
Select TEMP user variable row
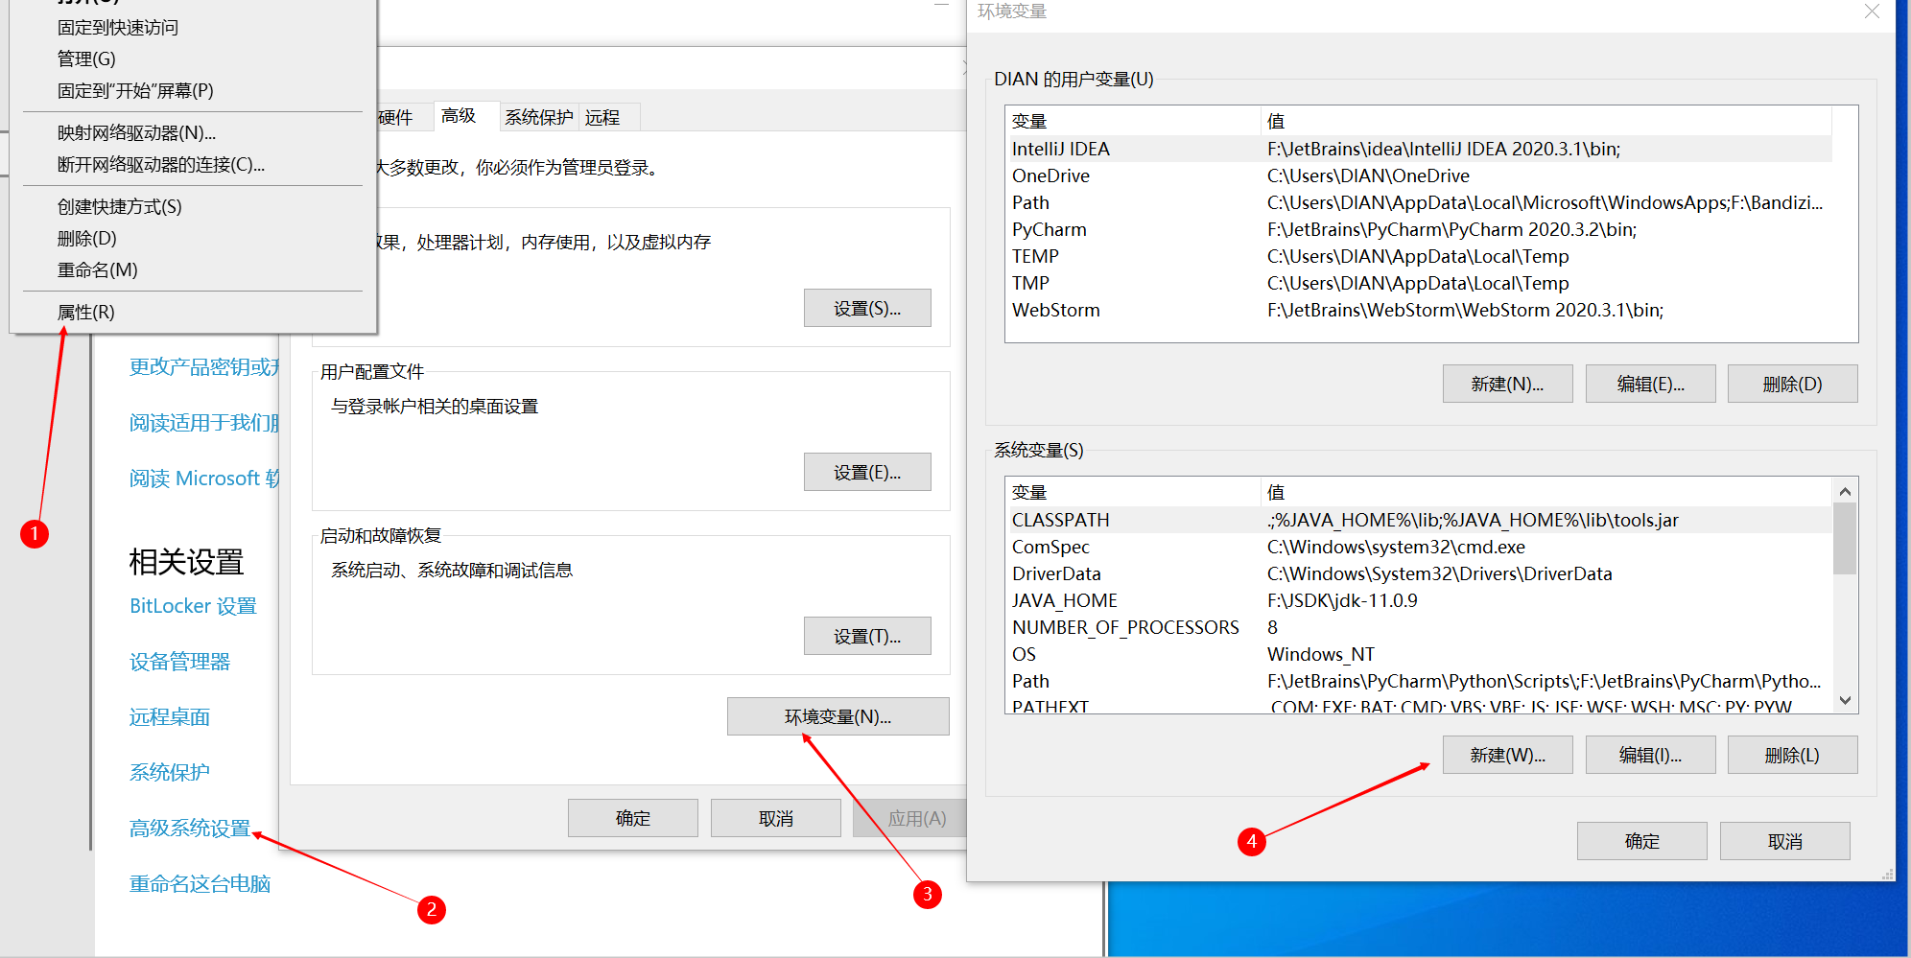coord(1419,256)
